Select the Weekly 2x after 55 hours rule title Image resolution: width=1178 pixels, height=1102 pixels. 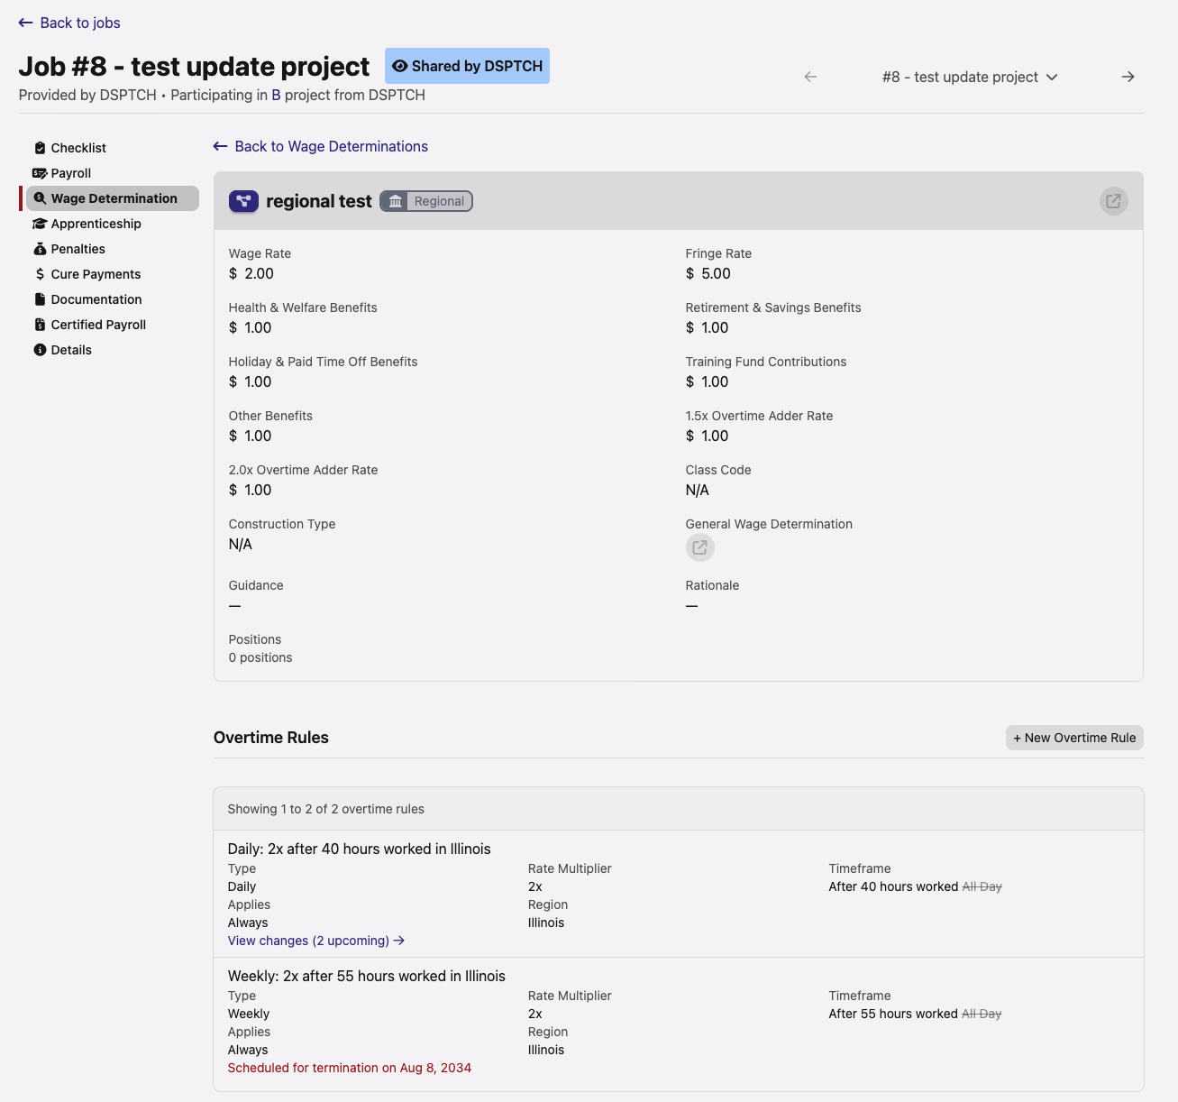pos(367,976)
